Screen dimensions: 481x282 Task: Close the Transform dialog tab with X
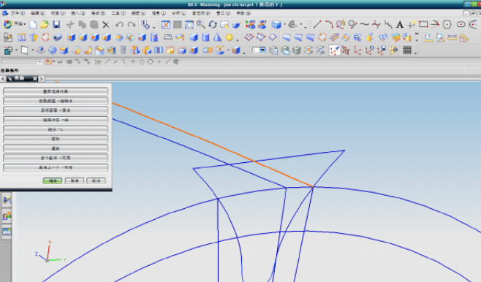tap(35, 79)
